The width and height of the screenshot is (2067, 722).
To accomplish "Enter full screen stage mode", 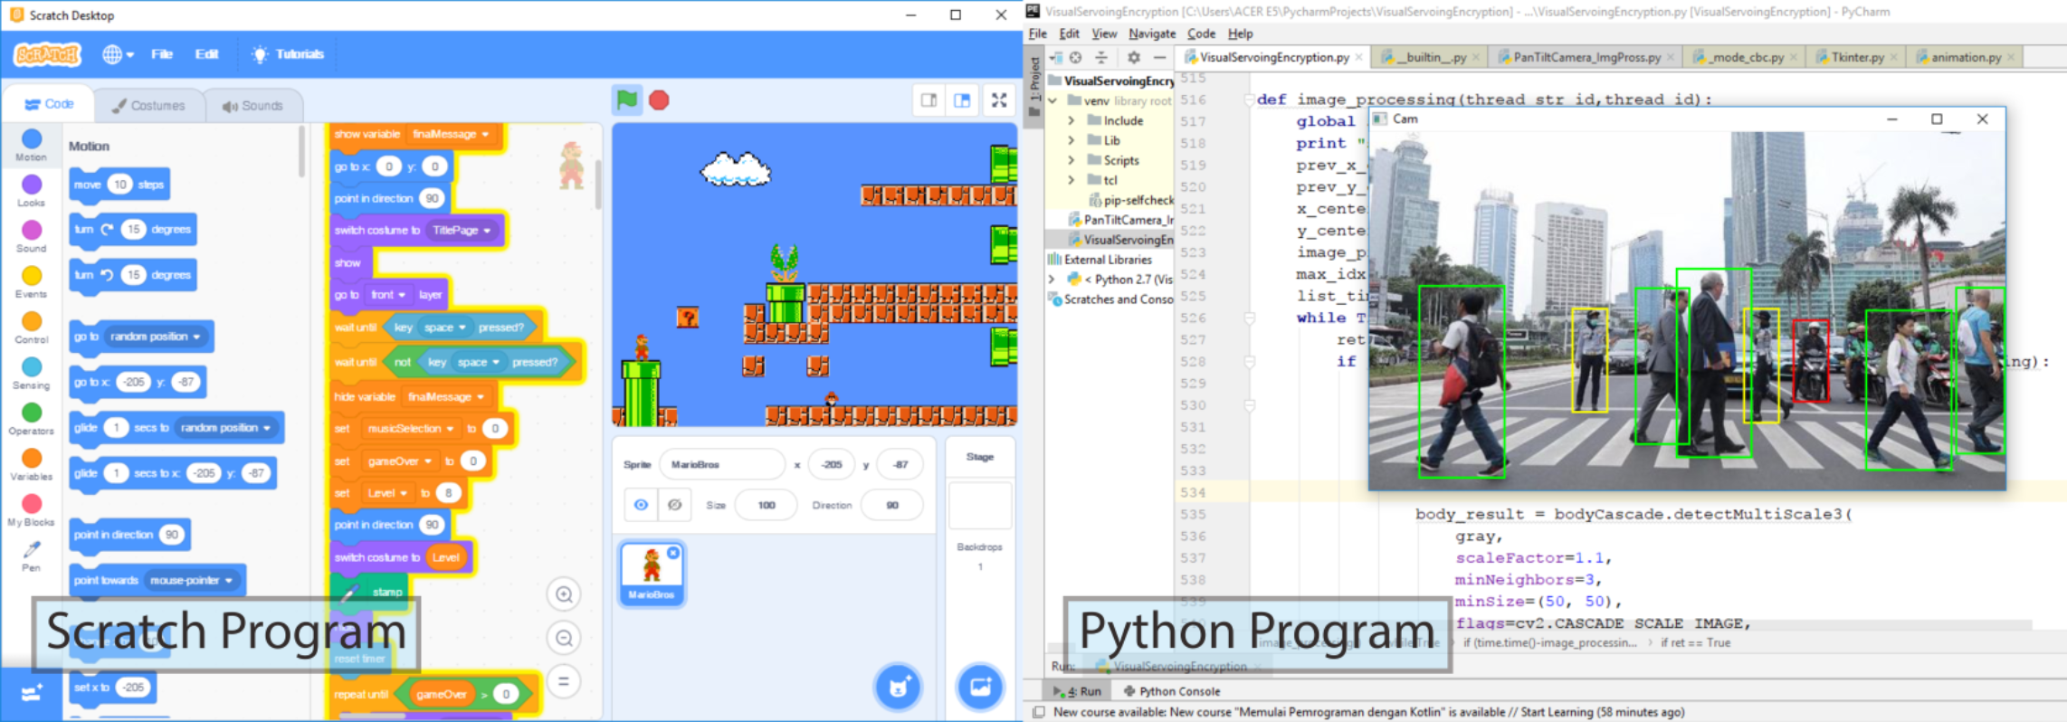I will [x=999, y=100].
